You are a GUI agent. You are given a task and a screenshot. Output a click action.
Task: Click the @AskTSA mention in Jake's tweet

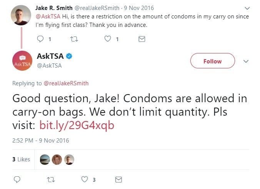pos(48,17)
